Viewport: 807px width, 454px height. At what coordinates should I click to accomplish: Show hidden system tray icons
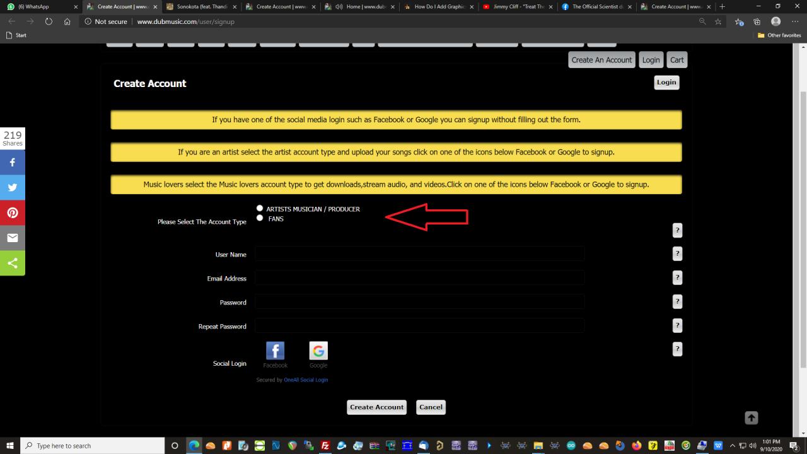(733, 446)
